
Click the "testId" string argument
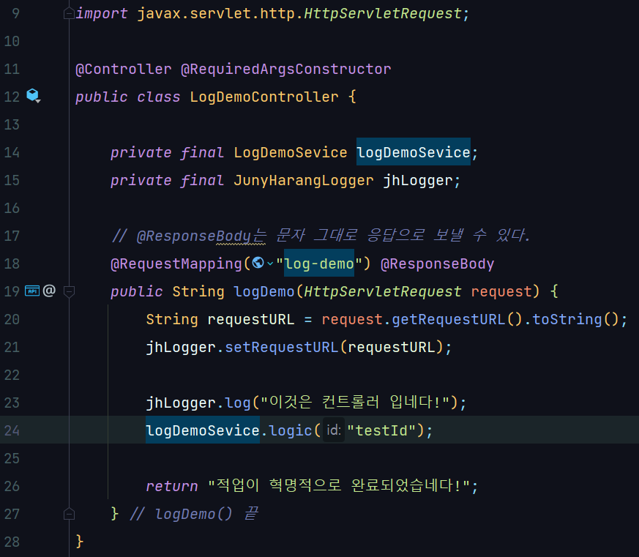coord(381,430)
